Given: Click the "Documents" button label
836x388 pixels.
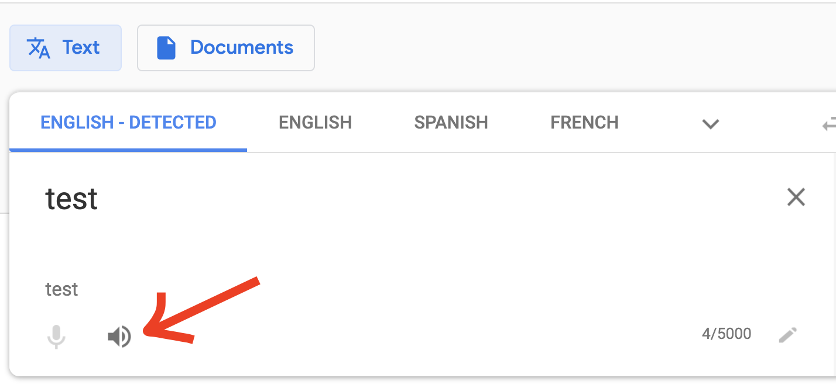Looking at the screenshot, I should [242, 47].
